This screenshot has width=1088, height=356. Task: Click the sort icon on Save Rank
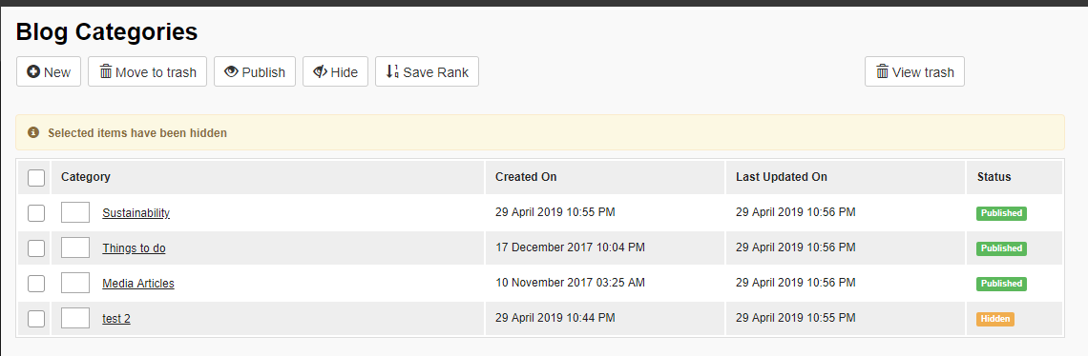[392, 72]
